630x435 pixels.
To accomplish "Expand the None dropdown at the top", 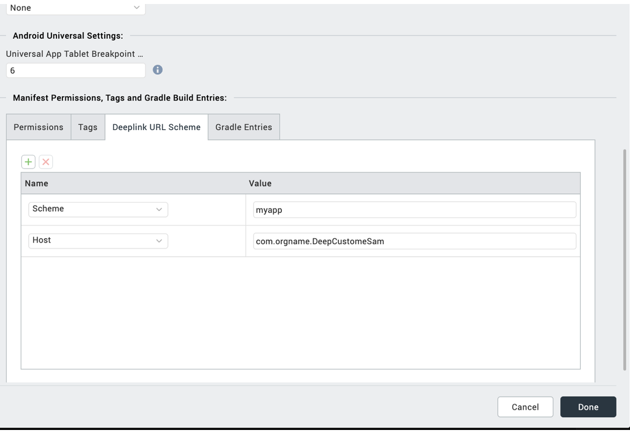I will coord(75,8).
